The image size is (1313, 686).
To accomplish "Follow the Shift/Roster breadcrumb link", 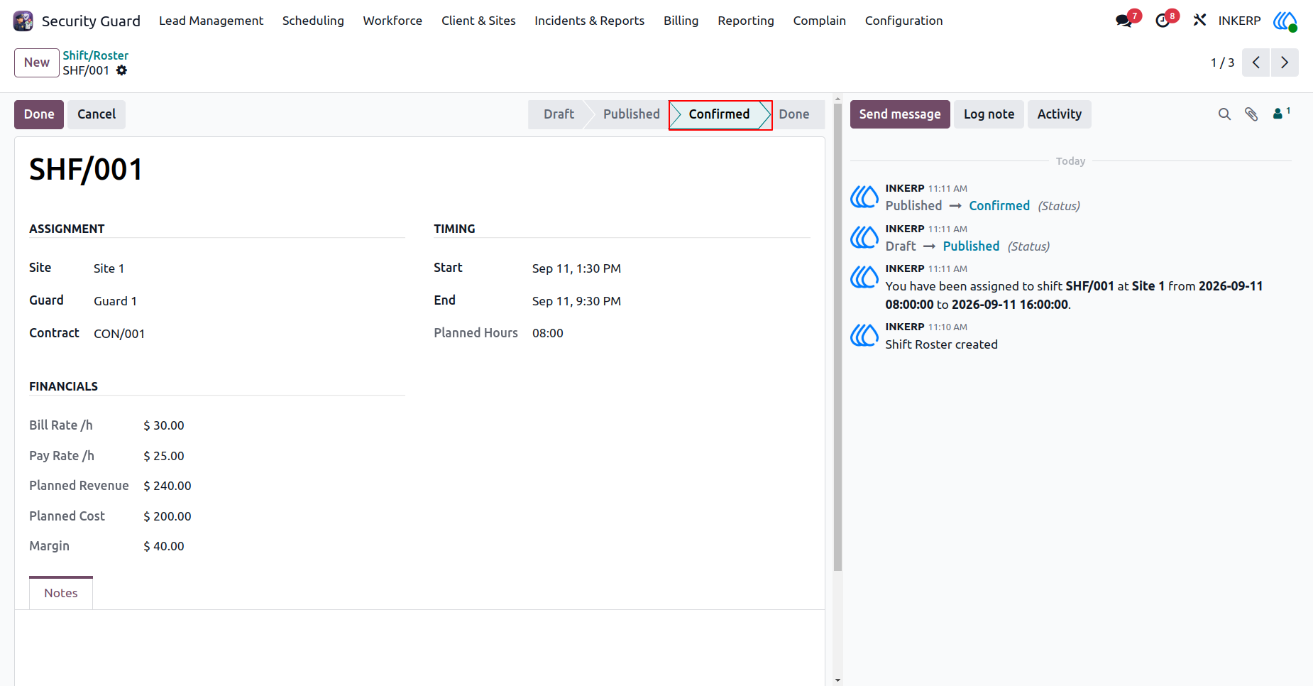I will pyautogui.click(x=95, y=55).
